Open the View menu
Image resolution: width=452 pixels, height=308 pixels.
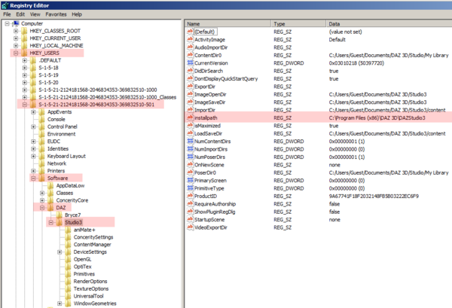tap(35, 14)
